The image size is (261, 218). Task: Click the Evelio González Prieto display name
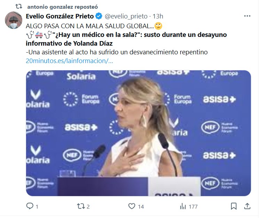[x=60, y=16]
